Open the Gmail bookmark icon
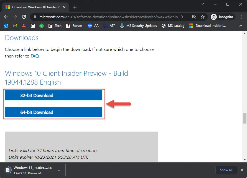This screenshot has height=178, width=247. pyautogui.click(x=15, y=26)
